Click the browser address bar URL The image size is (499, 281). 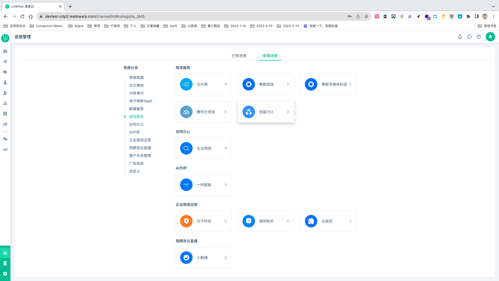pyautogui.click(x=95, y=16)
